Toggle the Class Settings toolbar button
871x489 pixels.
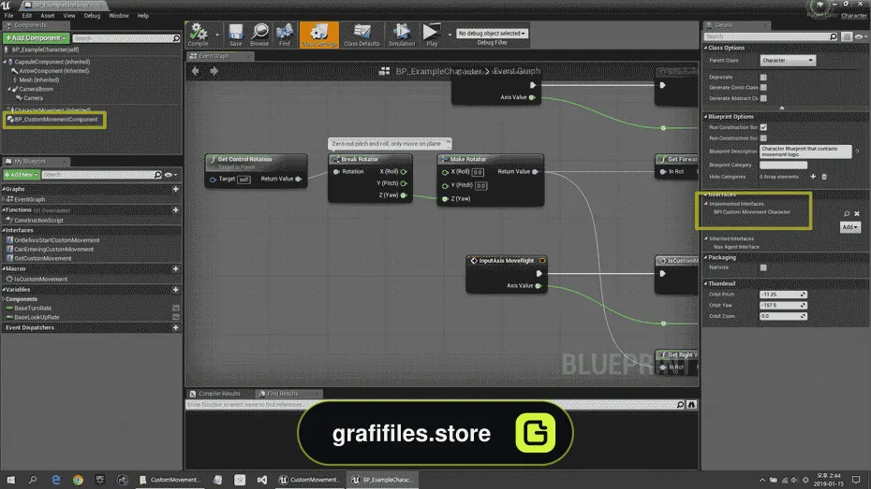point(319,35)
